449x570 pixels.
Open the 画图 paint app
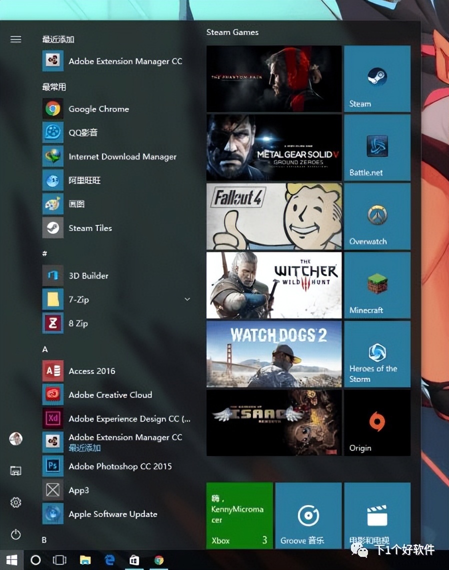(x=116, y=204)
